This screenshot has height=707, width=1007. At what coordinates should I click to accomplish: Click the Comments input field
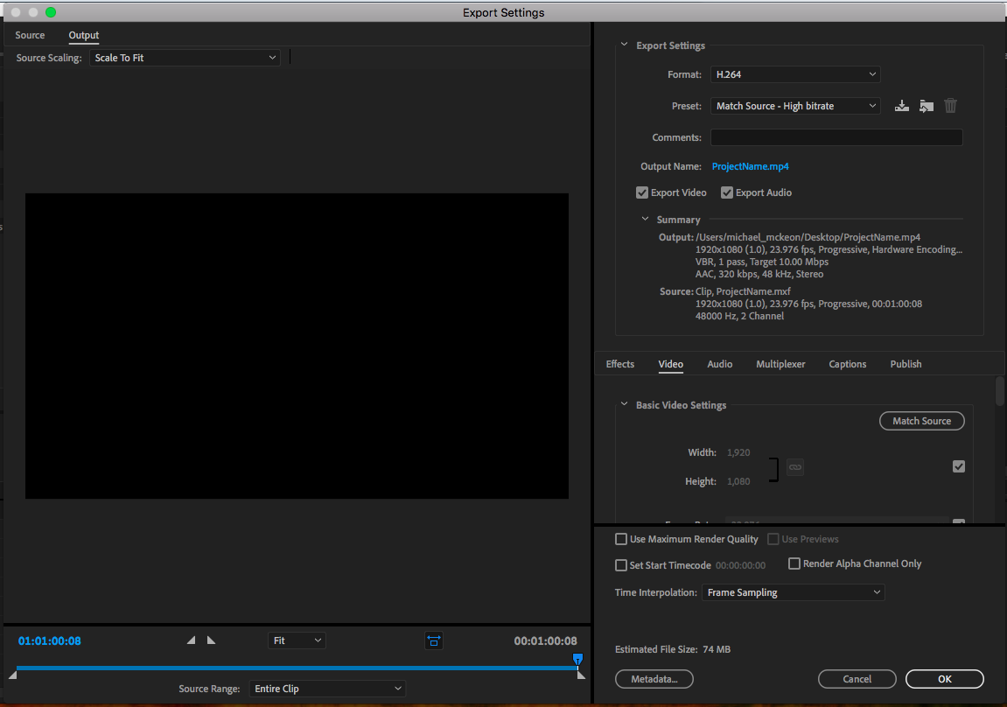[836, 137]
